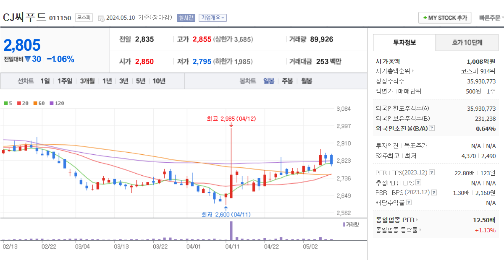Select the 1년 line chart period
This screenshot has height=260, width=504.
click(107, 81)
